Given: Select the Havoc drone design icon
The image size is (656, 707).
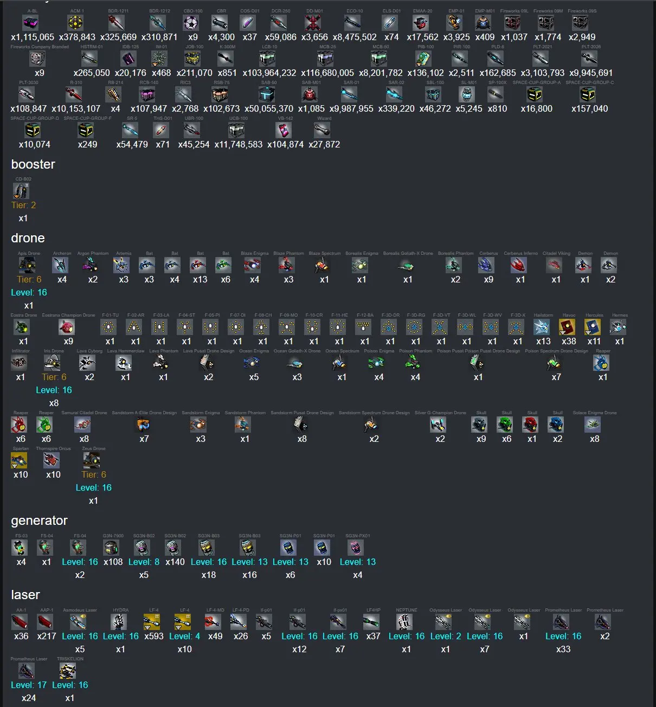Looking at the screenshot, I should coord(567,327).
